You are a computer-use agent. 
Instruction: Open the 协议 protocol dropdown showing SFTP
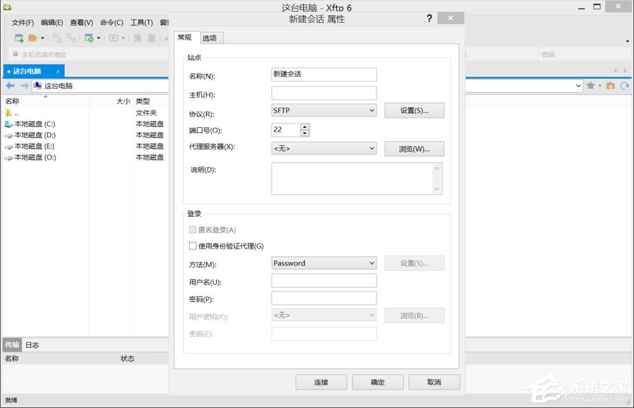pyautogui.click(x=323, y=110)
